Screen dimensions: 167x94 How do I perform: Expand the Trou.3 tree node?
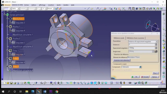coord(7,66)
